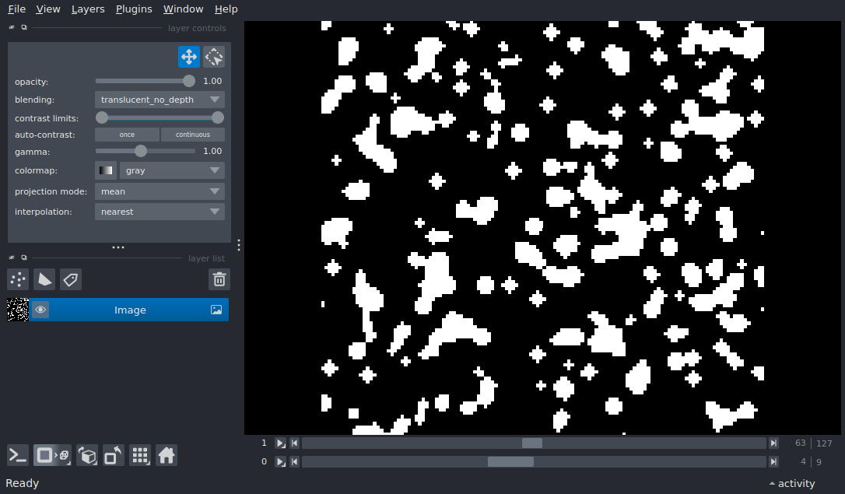Viewport: 845px width, 494px height.
Task: Open the blending mode dropdown
Action: click(x=160, y=100)
